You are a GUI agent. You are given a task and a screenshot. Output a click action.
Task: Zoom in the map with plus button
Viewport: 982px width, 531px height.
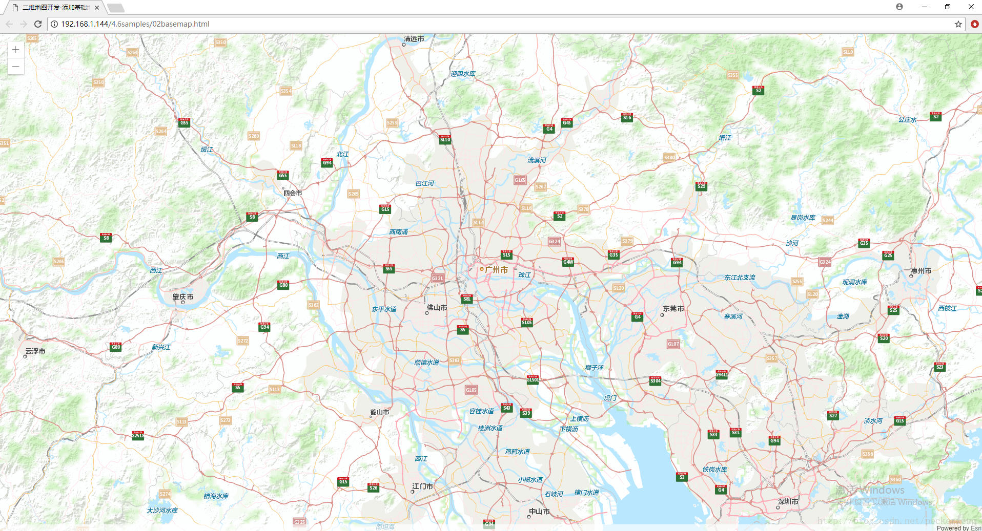[x=16, y=50]
